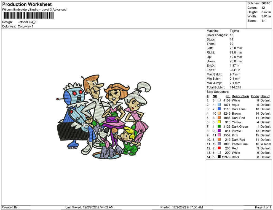Click the Dark Red swatch in row 5
The height and width of the screenshot is (210, 273).
pyautogui.click(x=219, y=118)
